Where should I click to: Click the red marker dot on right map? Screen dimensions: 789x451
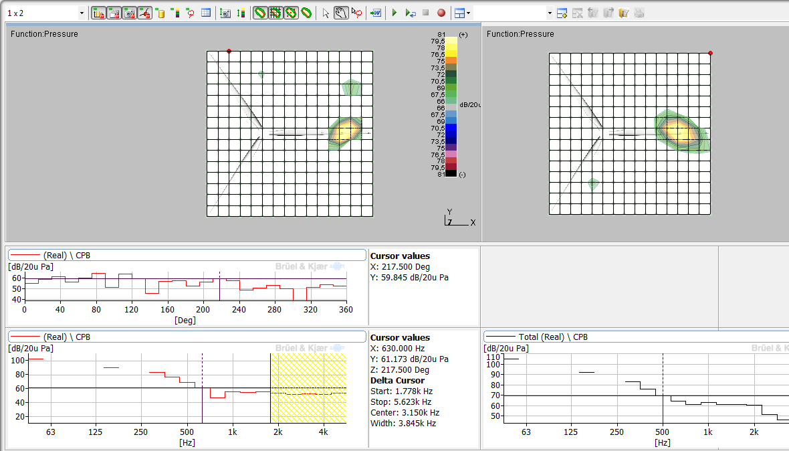pyautogui.click(x=710, y=53)
